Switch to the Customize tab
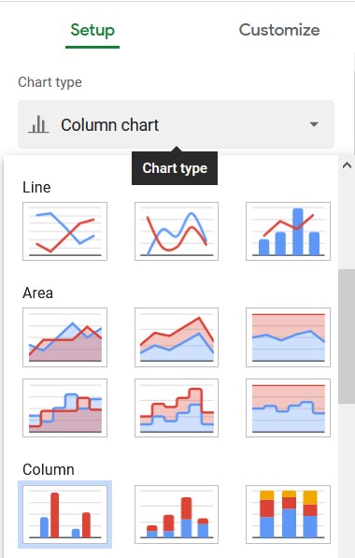355x558 pixels. (x=279, y=30)
